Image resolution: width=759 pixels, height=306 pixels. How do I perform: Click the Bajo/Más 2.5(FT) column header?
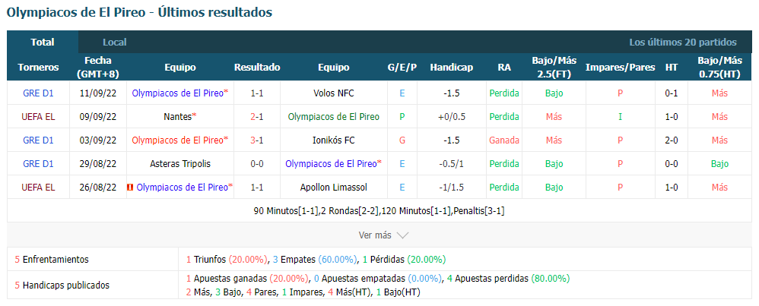[x=554, y=67]
